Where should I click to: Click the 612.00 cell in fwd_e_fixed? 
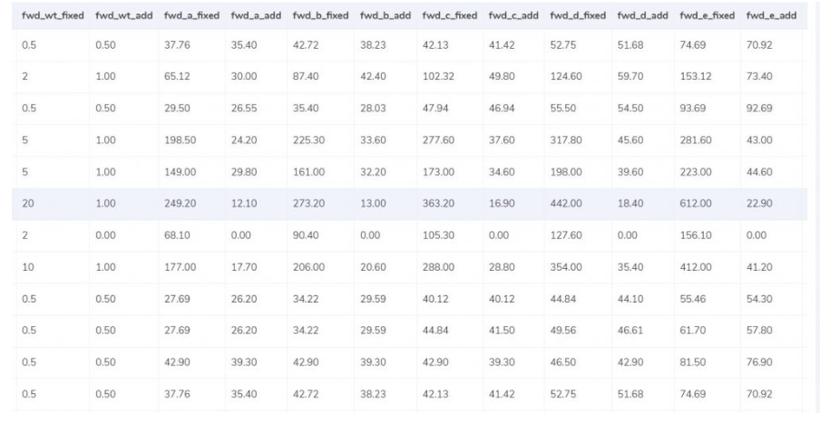694,204
